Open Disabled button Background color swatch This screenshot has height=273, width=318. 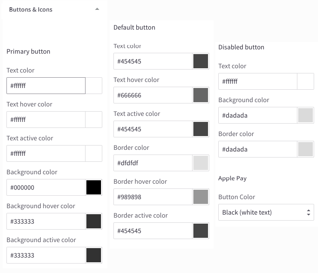306,115
